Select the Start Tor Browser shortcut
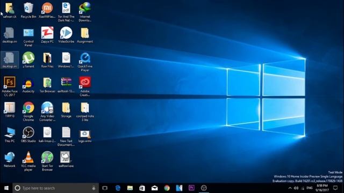 [47, 161]
